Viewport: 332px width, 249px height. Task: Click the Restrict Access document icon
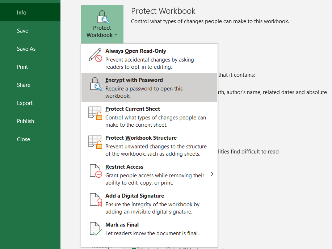click(x=96, y=171)
